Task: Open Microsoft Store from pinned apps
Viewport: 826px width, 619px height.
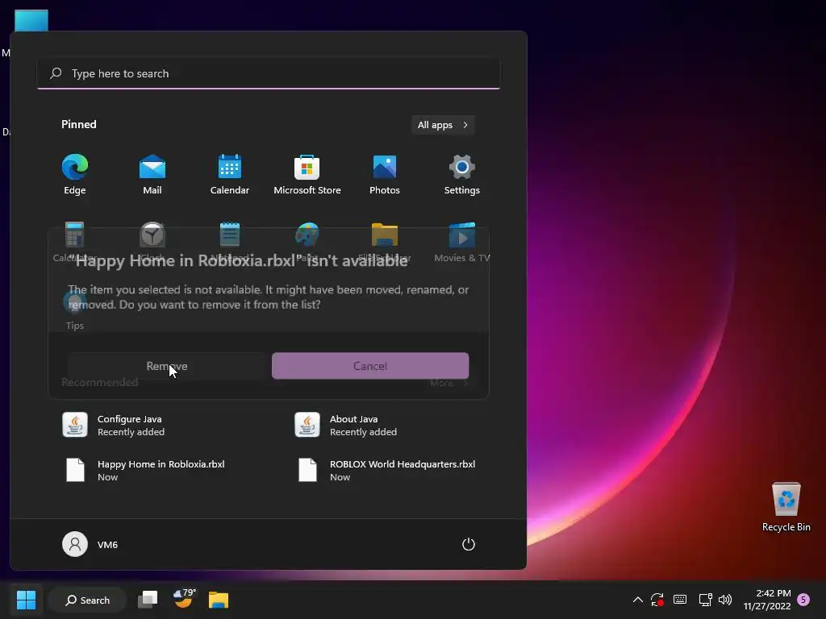Action: (307, 175)
